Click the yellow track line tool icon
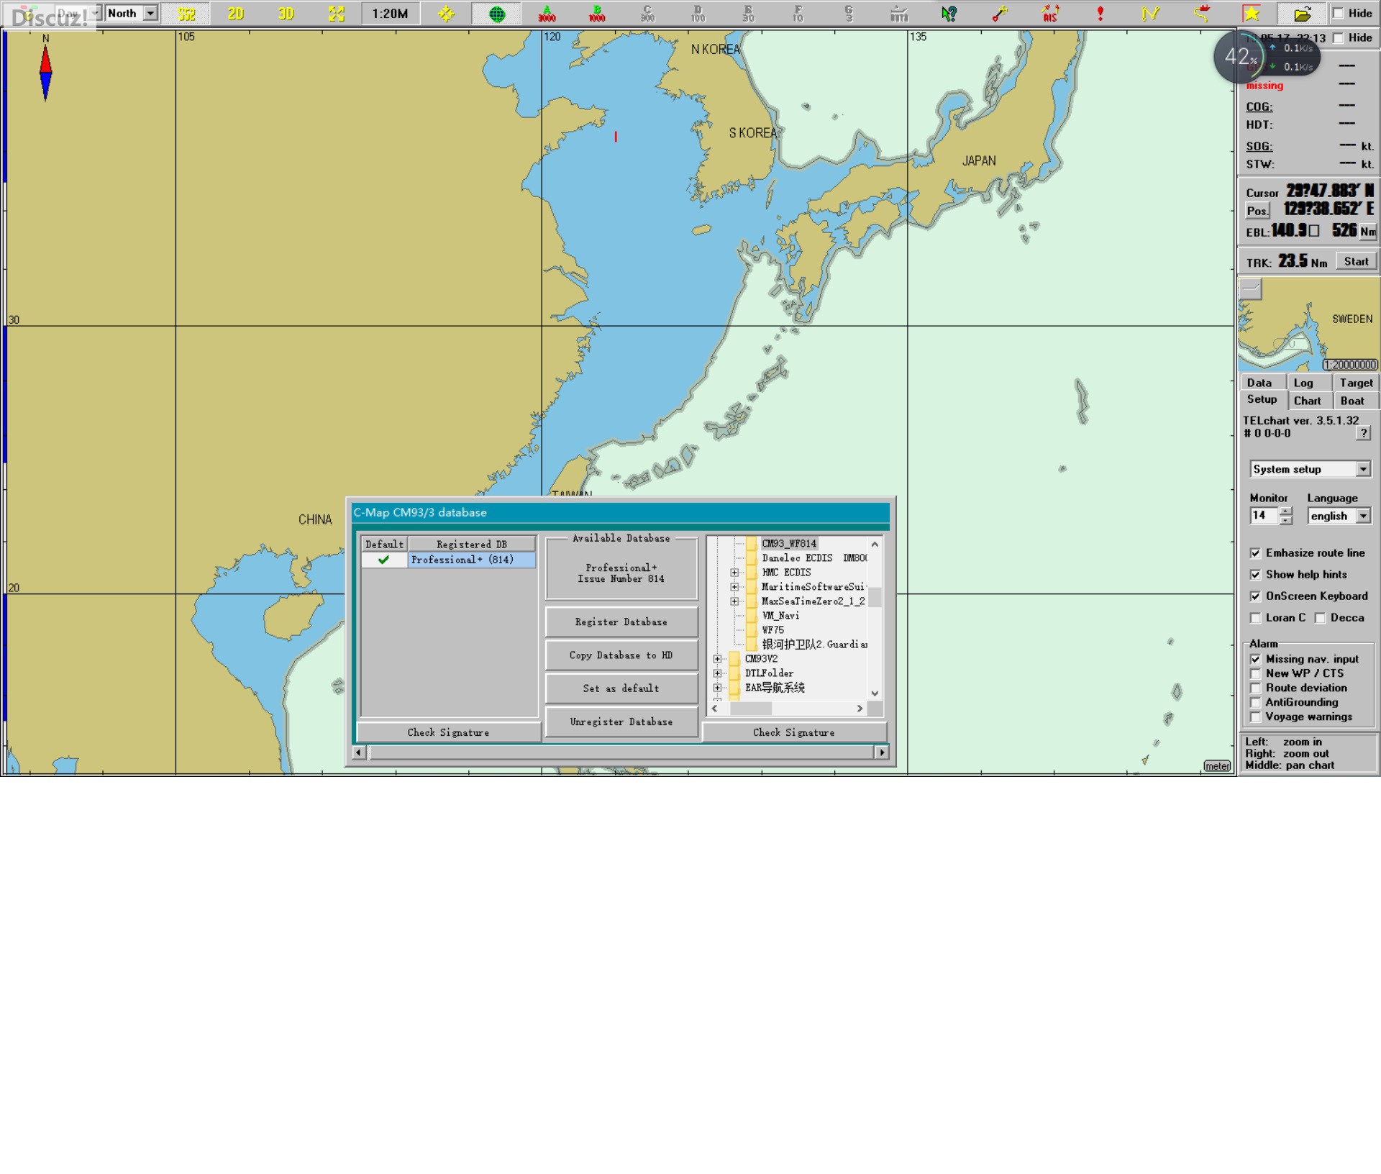This screenshot has height=1174, width=1381. 1201,14
